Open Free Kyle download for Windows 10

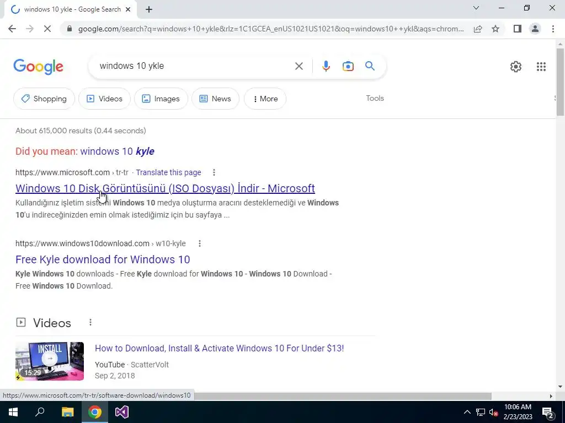point(103,259)
